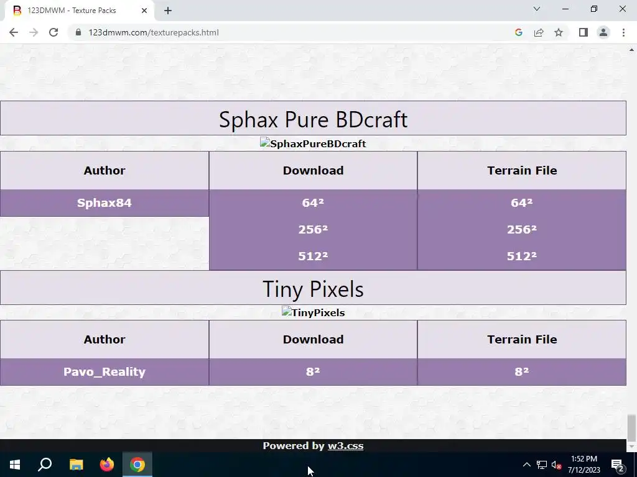
Task: Click the Sphax Pure BDcraft heading
Action: [x=313, y=119]
